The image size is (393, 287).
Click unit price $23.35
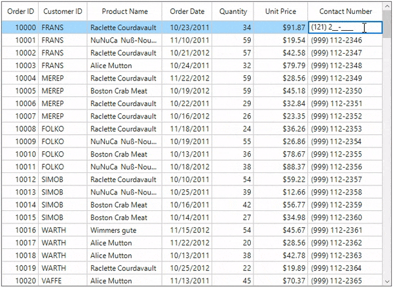[x=280, y=116]
